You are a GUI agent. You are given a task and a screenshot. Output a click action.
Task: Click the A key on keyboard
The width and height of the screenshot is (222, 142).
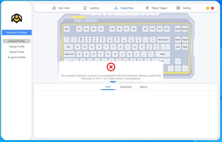[x=79, y=54]
